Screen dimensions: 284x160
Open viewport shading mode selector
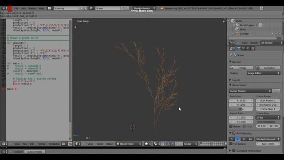(148, 144)
